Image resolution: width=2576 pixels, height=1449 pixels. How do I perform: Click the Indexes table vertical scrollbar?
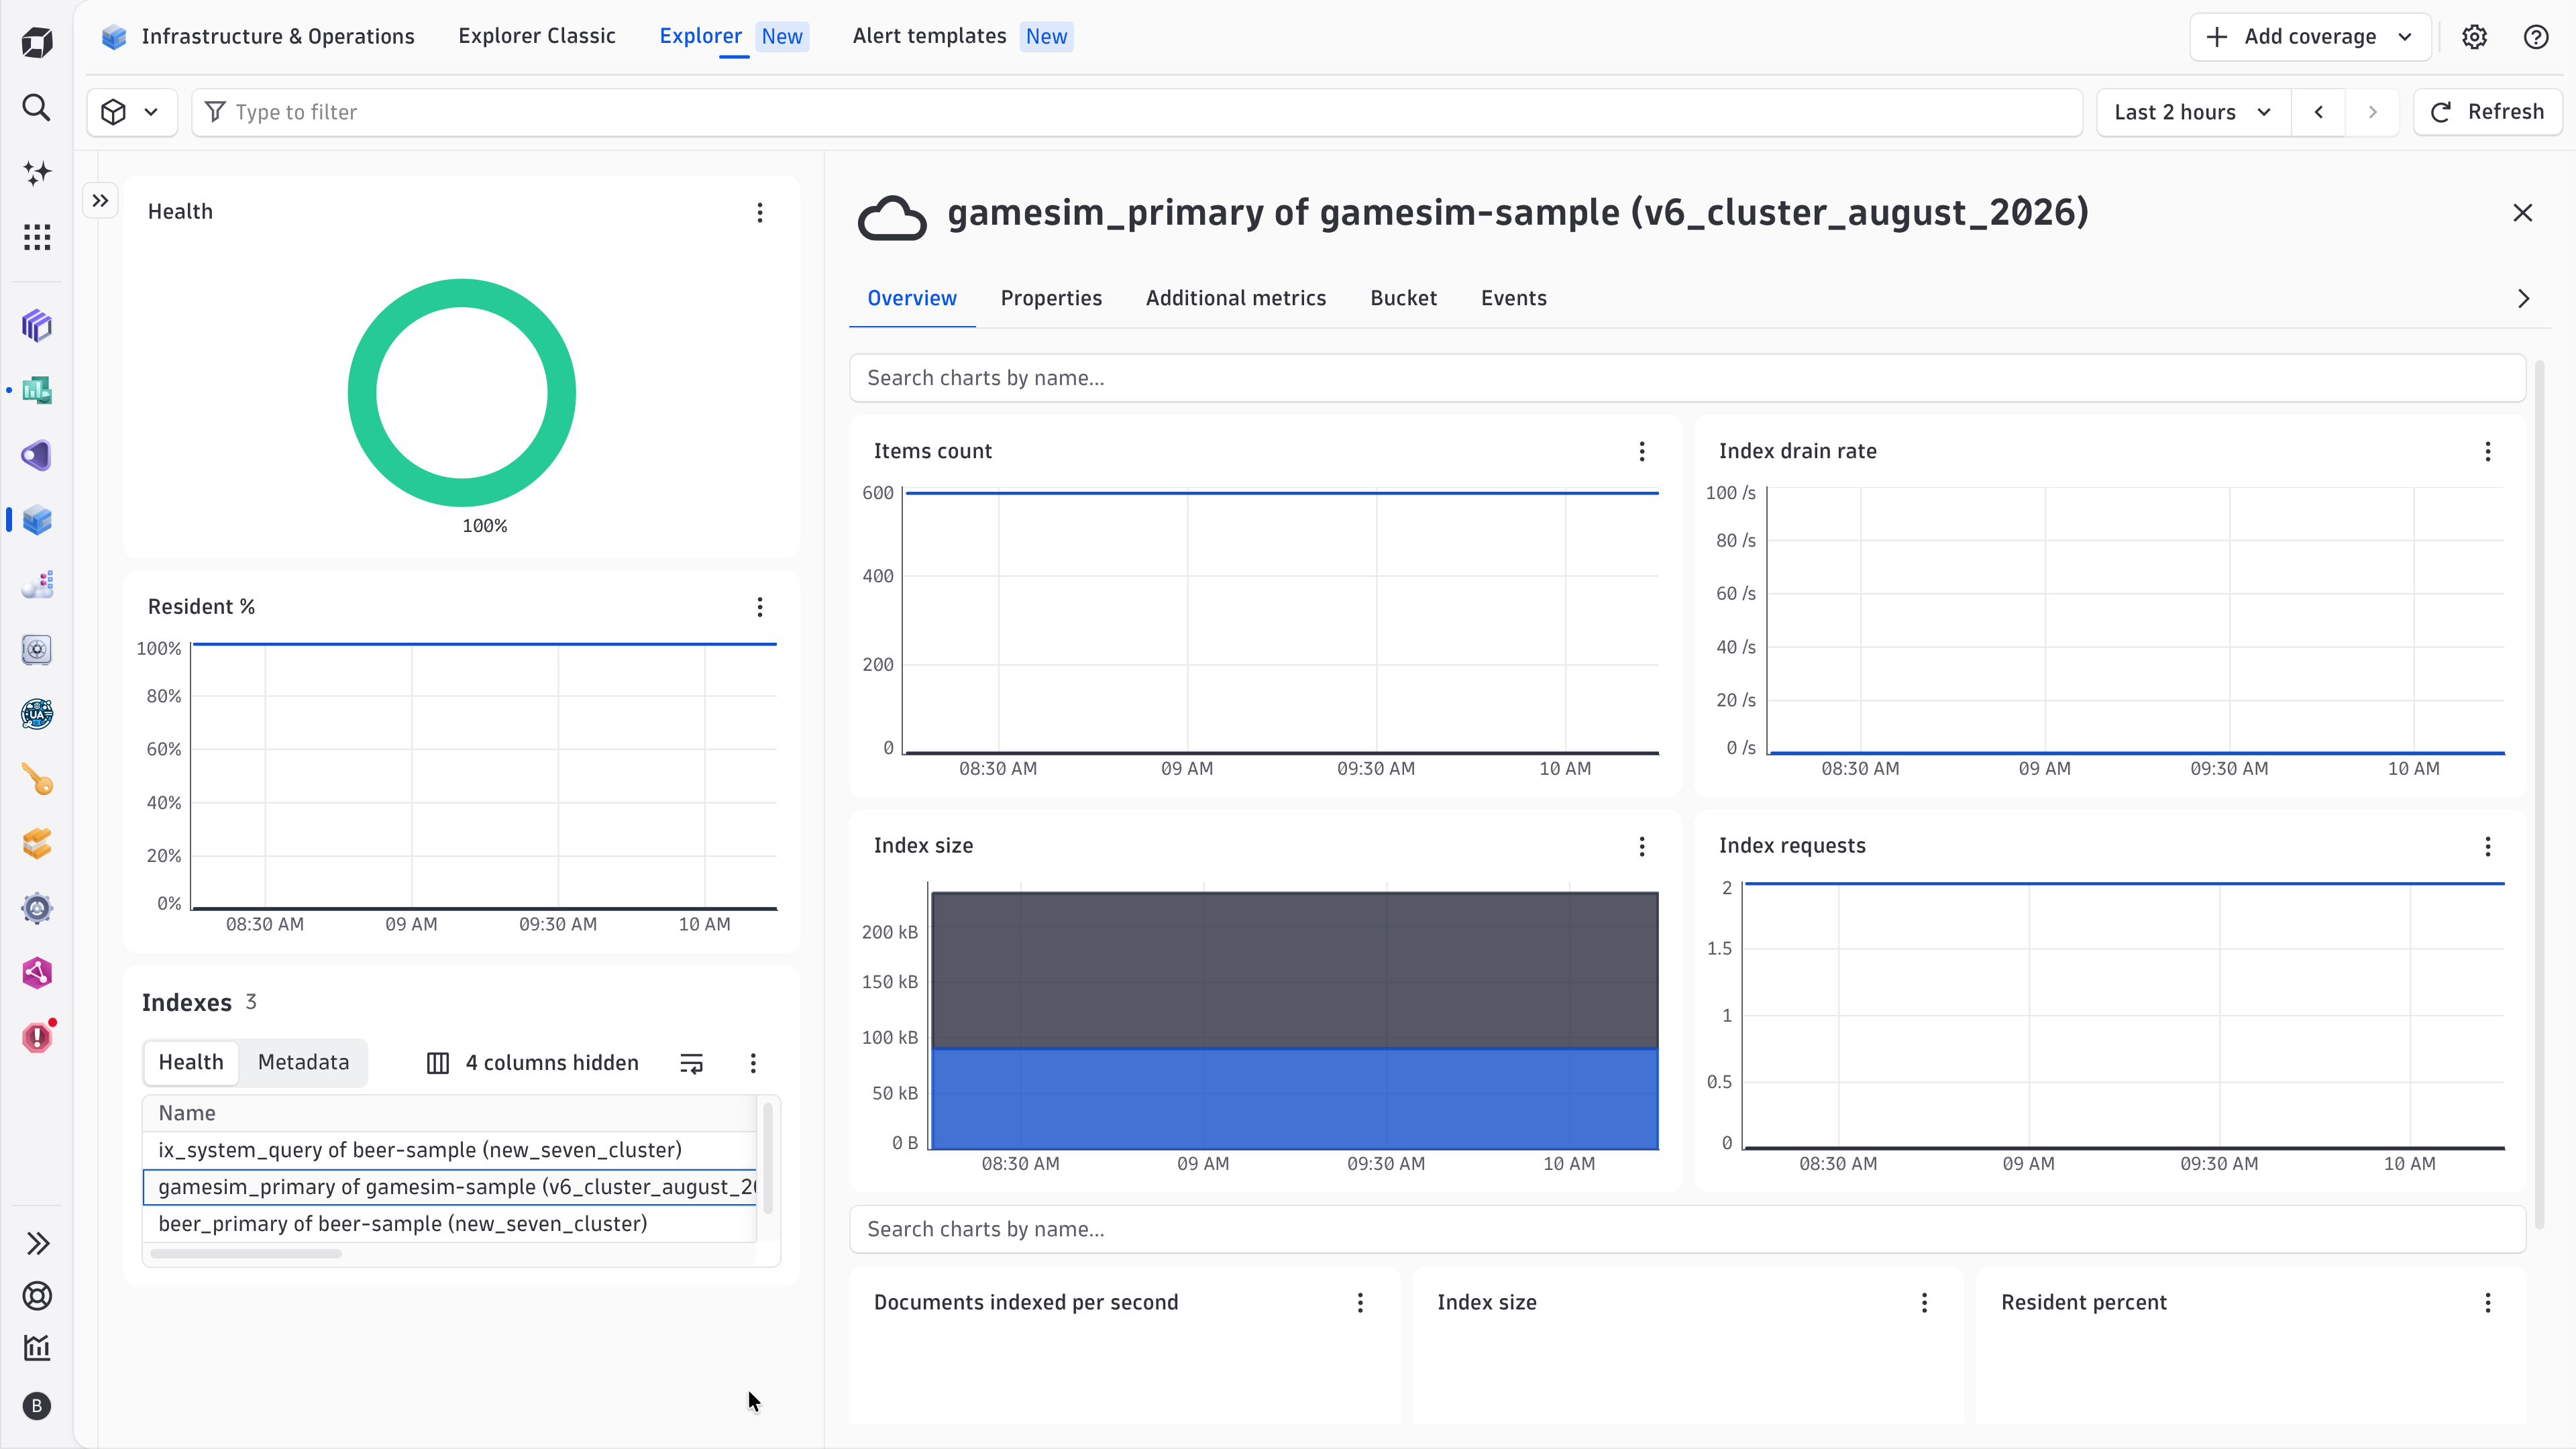768,1158
